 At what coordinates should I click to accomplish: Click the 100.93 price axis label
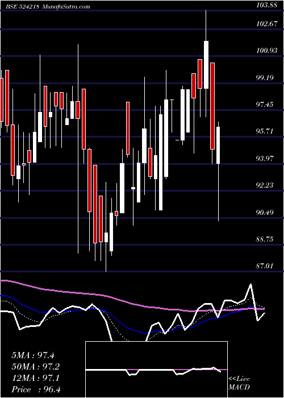coord(266,51)
